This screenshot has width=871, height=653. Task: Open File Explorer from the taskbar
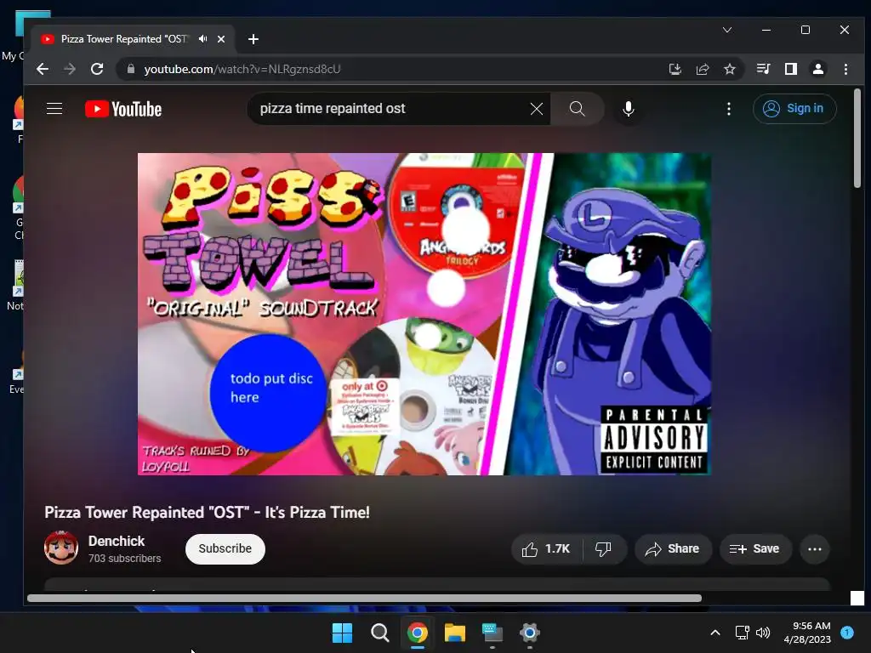pos(455,633)
